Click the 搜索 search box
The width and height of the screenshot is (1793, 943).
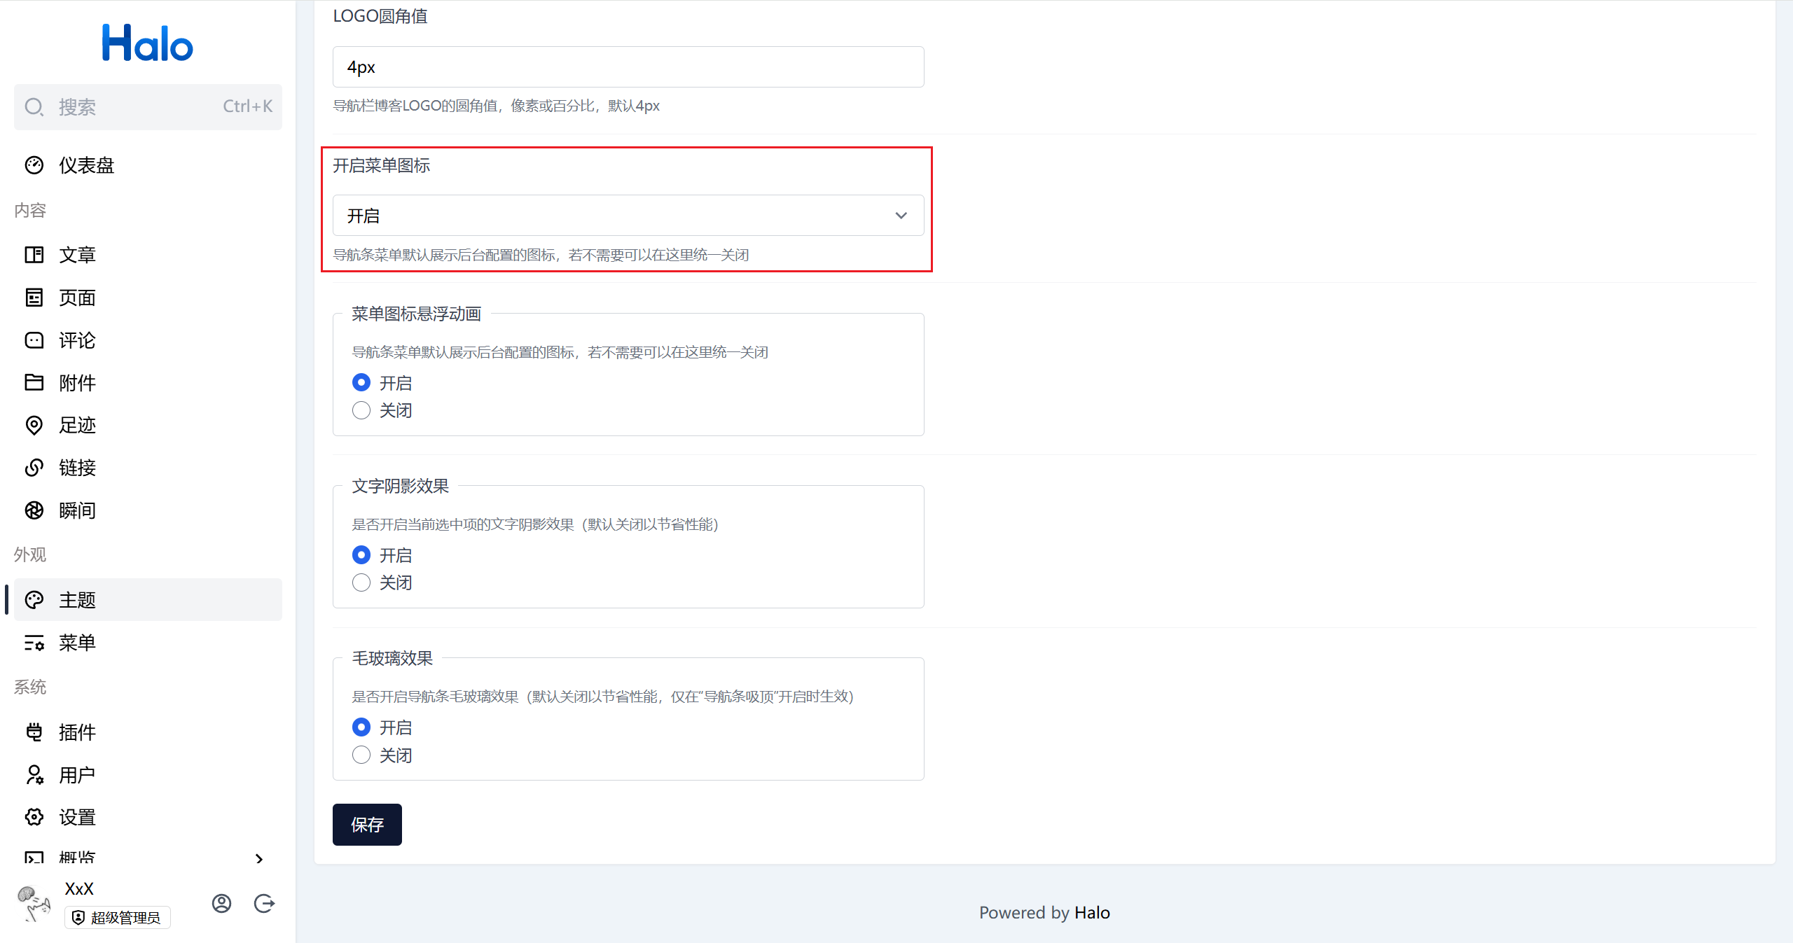pyautogui.click(x=148, y=107)
